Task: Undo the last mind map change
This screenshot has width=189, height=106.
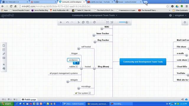Action: [x=68, y=22]
